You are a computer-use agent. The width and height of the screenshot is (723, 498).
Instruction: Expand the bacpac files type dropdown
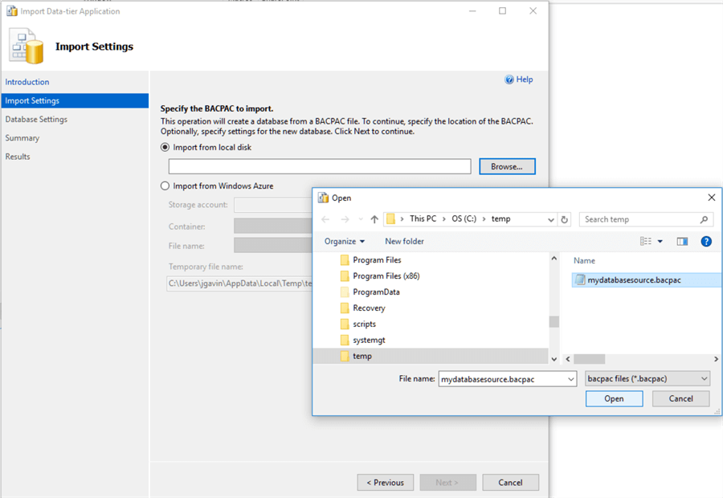704,378
